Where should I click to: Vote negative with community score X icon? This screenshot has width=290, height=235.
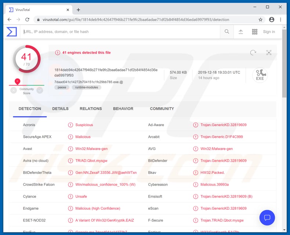point(14,90)
